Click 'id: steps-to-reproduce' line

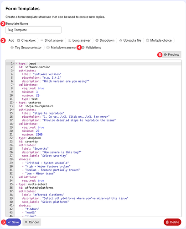36,106
